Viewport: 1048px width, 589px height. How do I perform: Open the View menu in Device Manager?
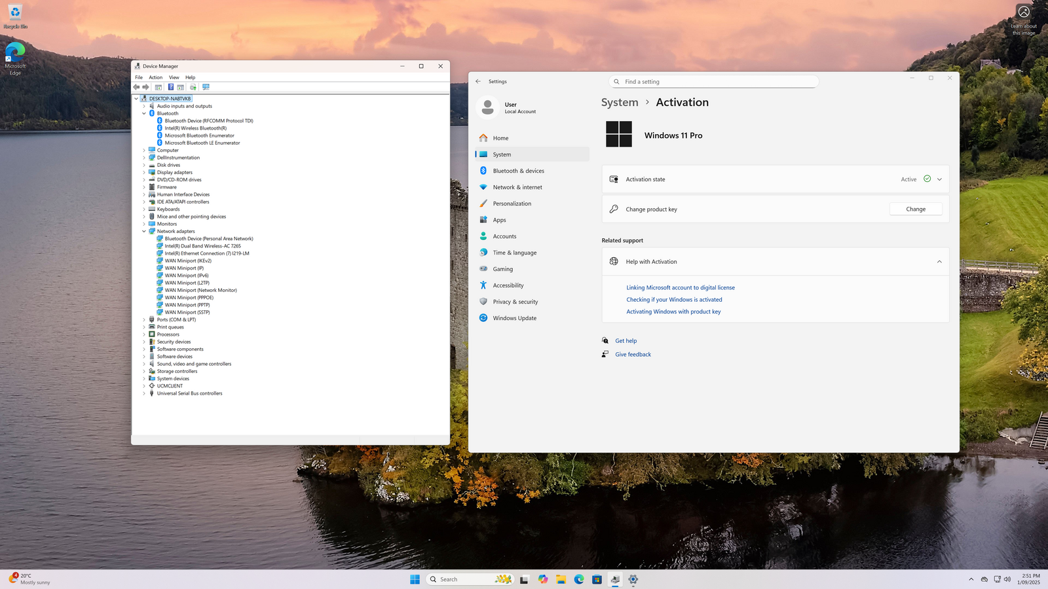[174, 77]
